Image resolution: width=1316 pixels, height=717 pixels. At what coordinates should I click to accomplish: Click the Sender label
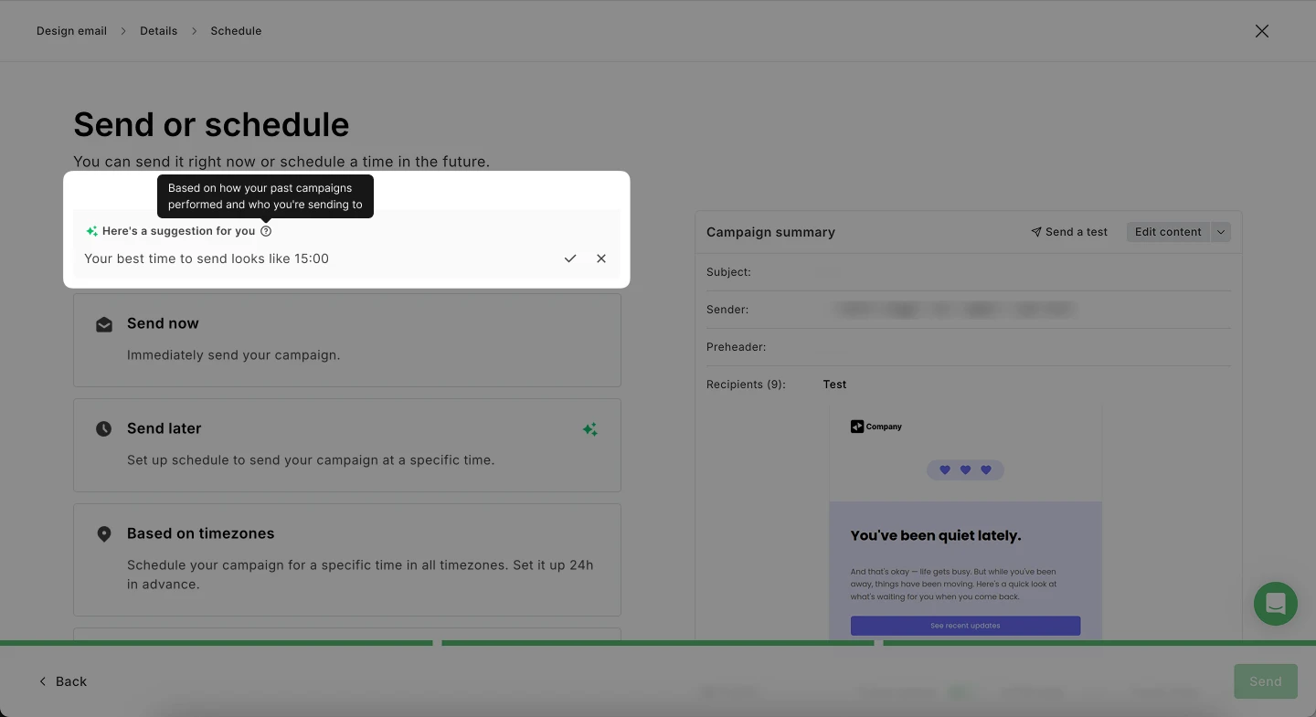(727, 310)
